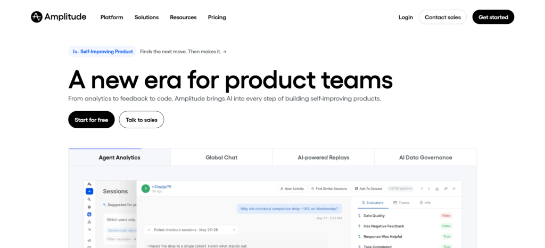This screenshot has height=248, width=545.
Task: Follow 'Finds the next move. Then makes it.' link
Action: click(x=183, y=52)
